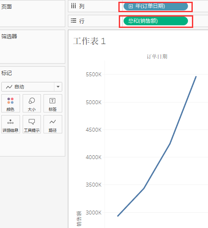Open the 工具提示 (Tooltip) marks card
This screenshot has height=228, width=208.
click(x=32, y=124)
